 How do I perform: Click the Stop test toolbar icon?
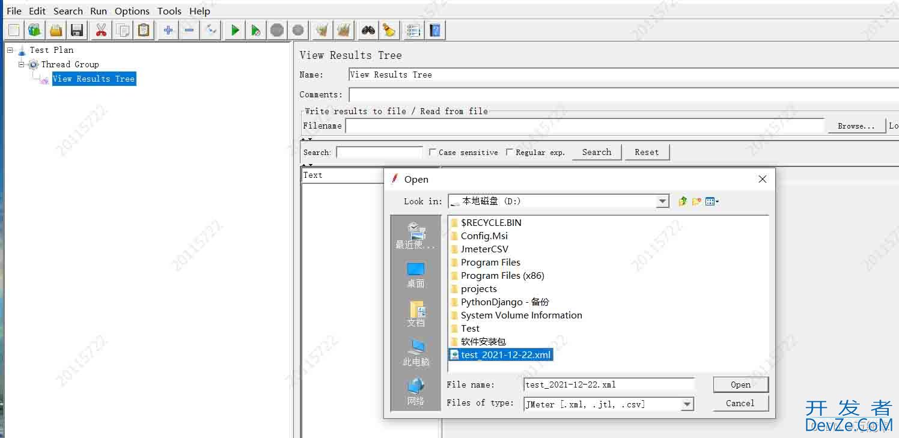coord(277,30)
